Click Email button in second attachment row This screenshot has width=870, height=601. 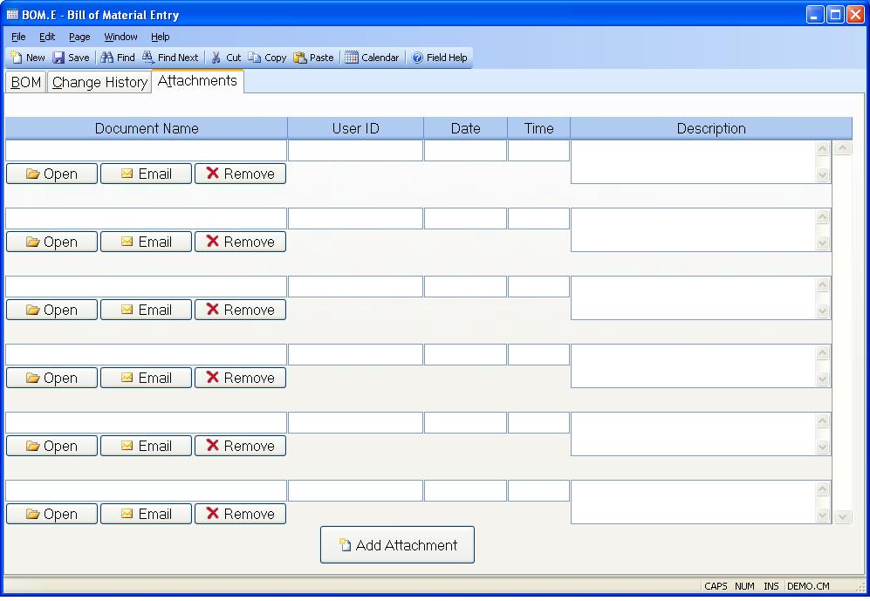(x=146, y=242)
